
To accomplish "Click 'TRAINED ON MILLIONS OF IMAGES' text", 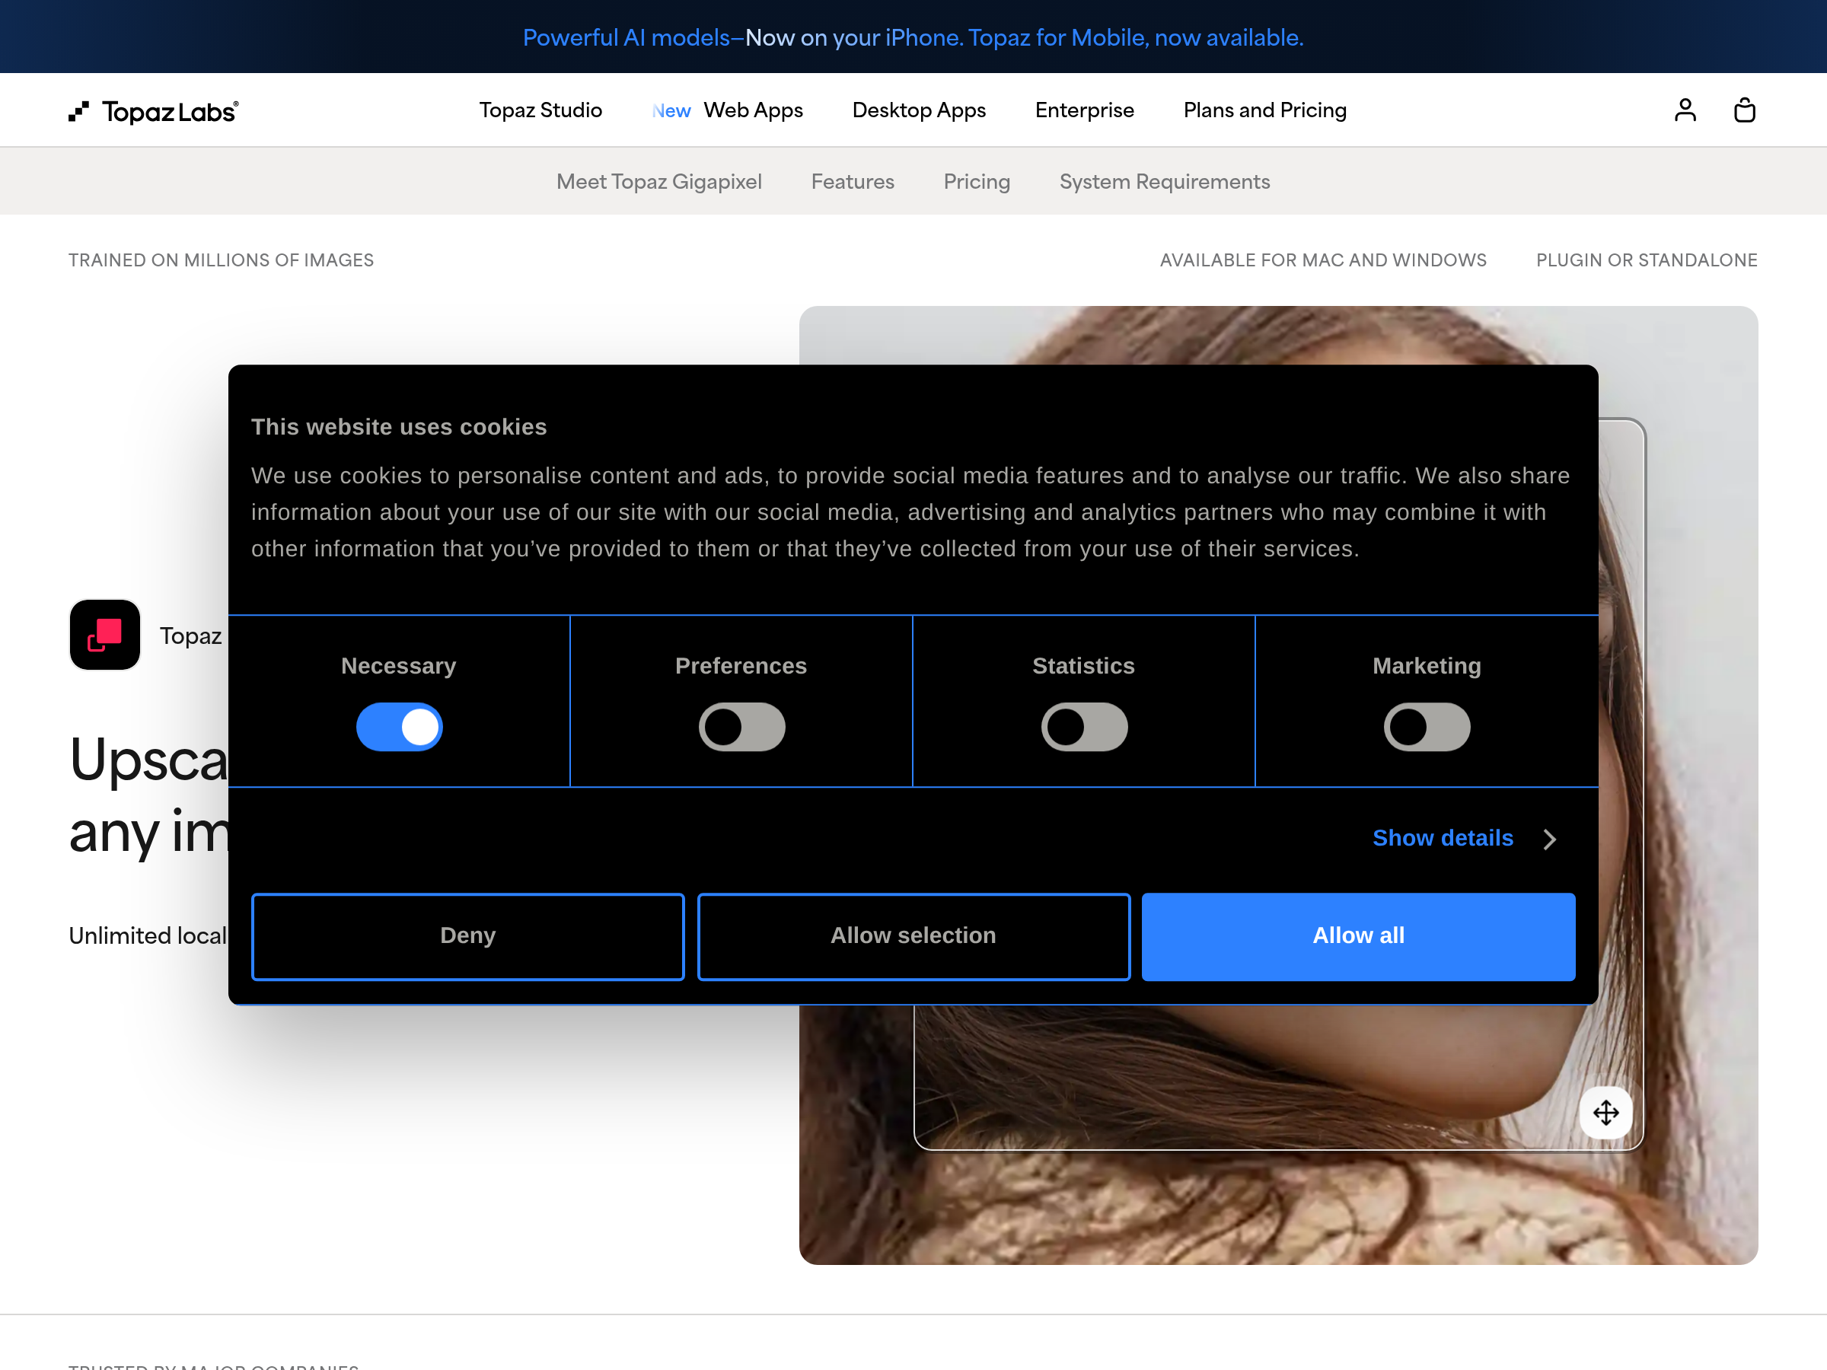I will 222,260.
